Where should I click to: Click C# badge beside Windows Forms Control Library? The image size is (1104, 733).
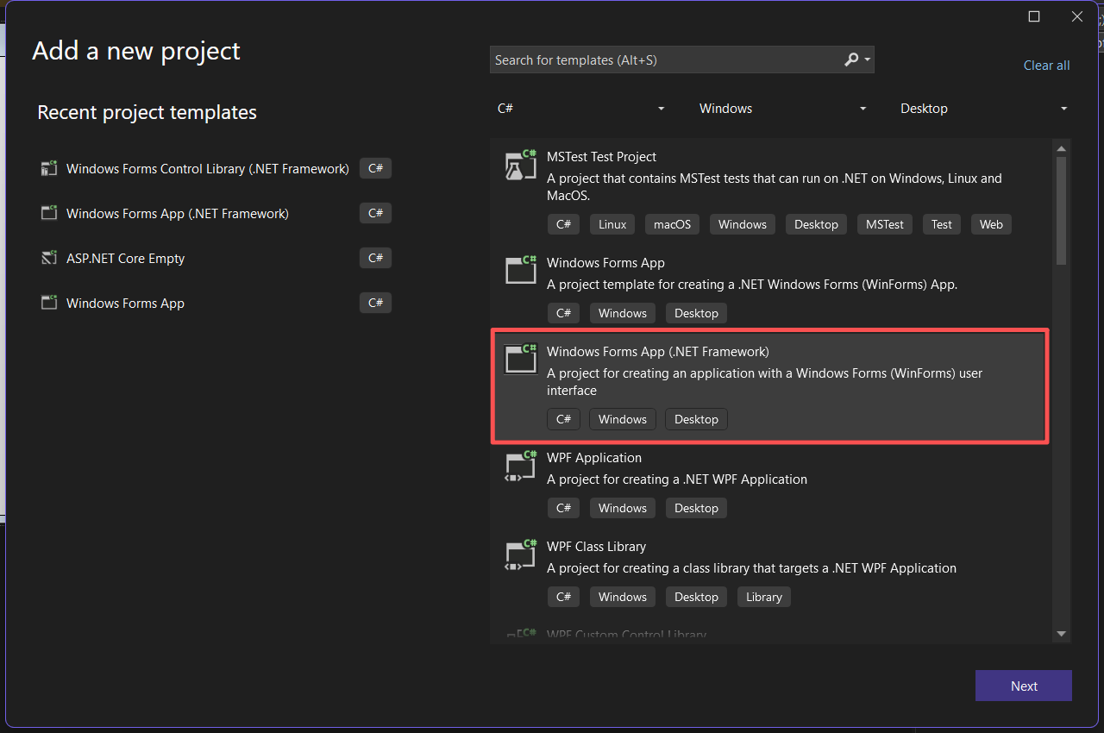375,168
